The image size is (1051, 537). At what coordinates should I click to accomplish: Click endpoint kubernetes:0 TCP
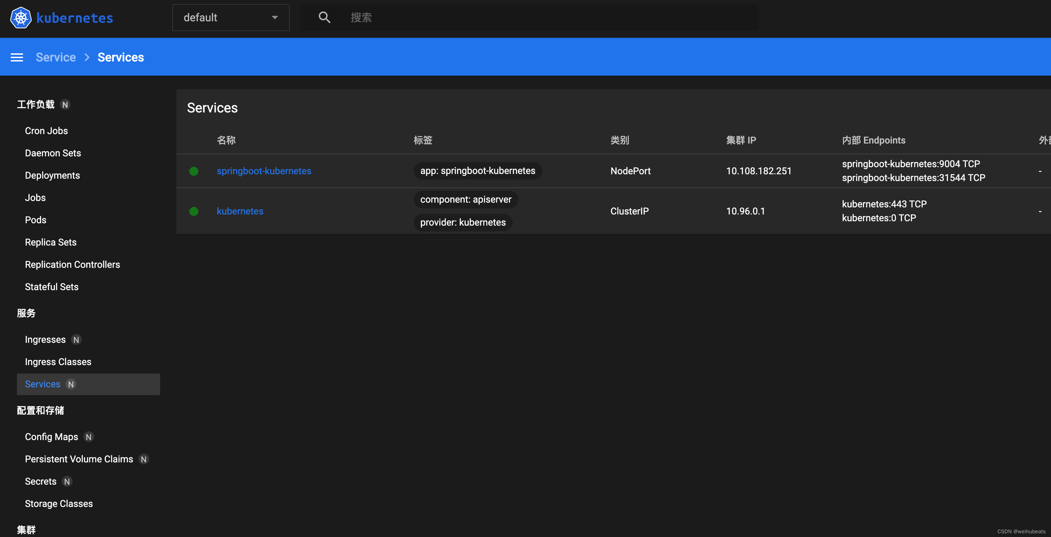(x=879, y=218)
